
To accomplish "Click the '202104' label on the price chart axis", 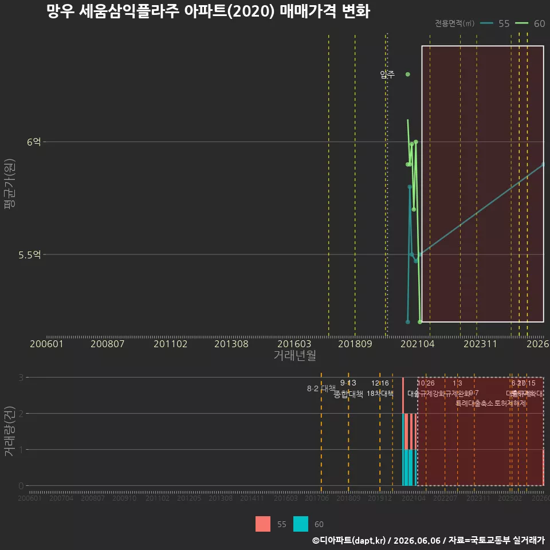I will coord(418,344).
